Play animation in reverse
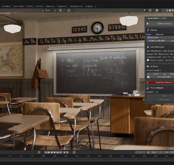 [52, 152]
